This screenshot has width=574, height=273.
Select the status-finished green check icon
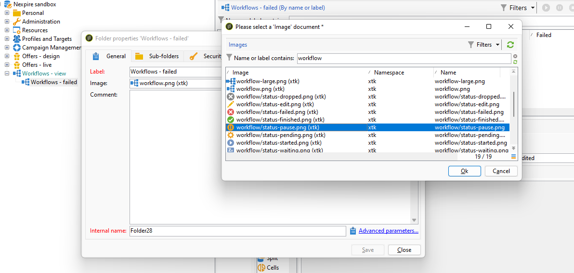[231, 120]
